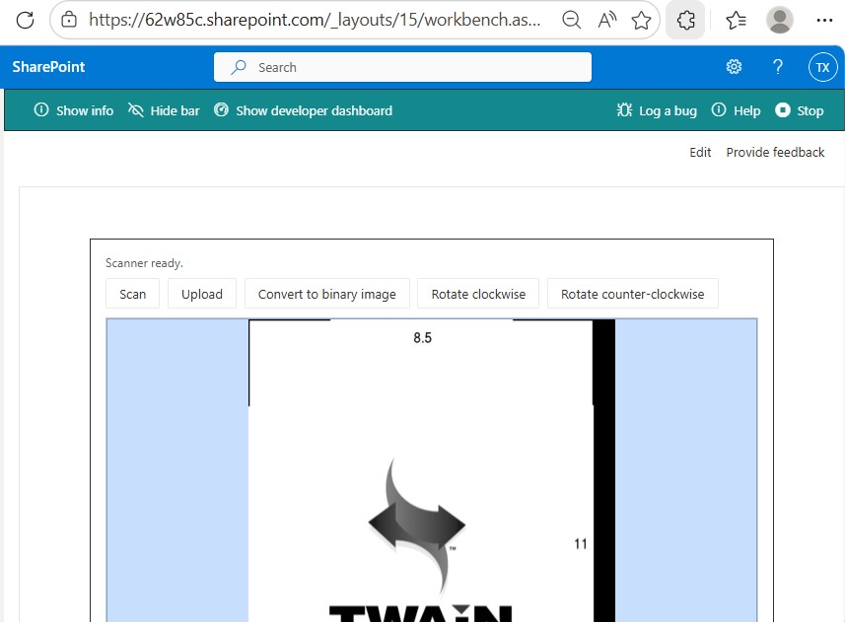Click Hide bar in developer toolbar
The height and width of the screenshot is (622, 845).
[x=164, y=110]
